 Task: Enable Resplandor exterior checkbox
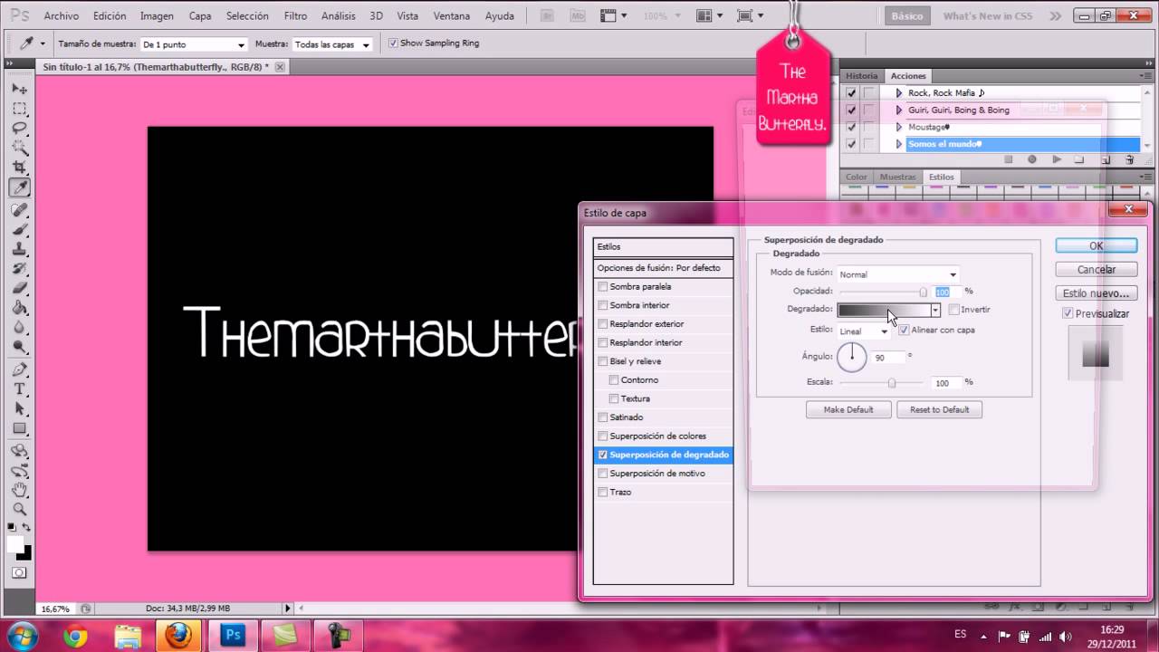pos(603,323)
